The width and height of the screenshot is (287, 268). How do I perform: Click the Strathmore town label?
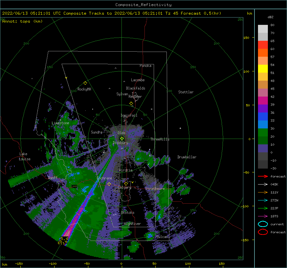tap(155, 188)
